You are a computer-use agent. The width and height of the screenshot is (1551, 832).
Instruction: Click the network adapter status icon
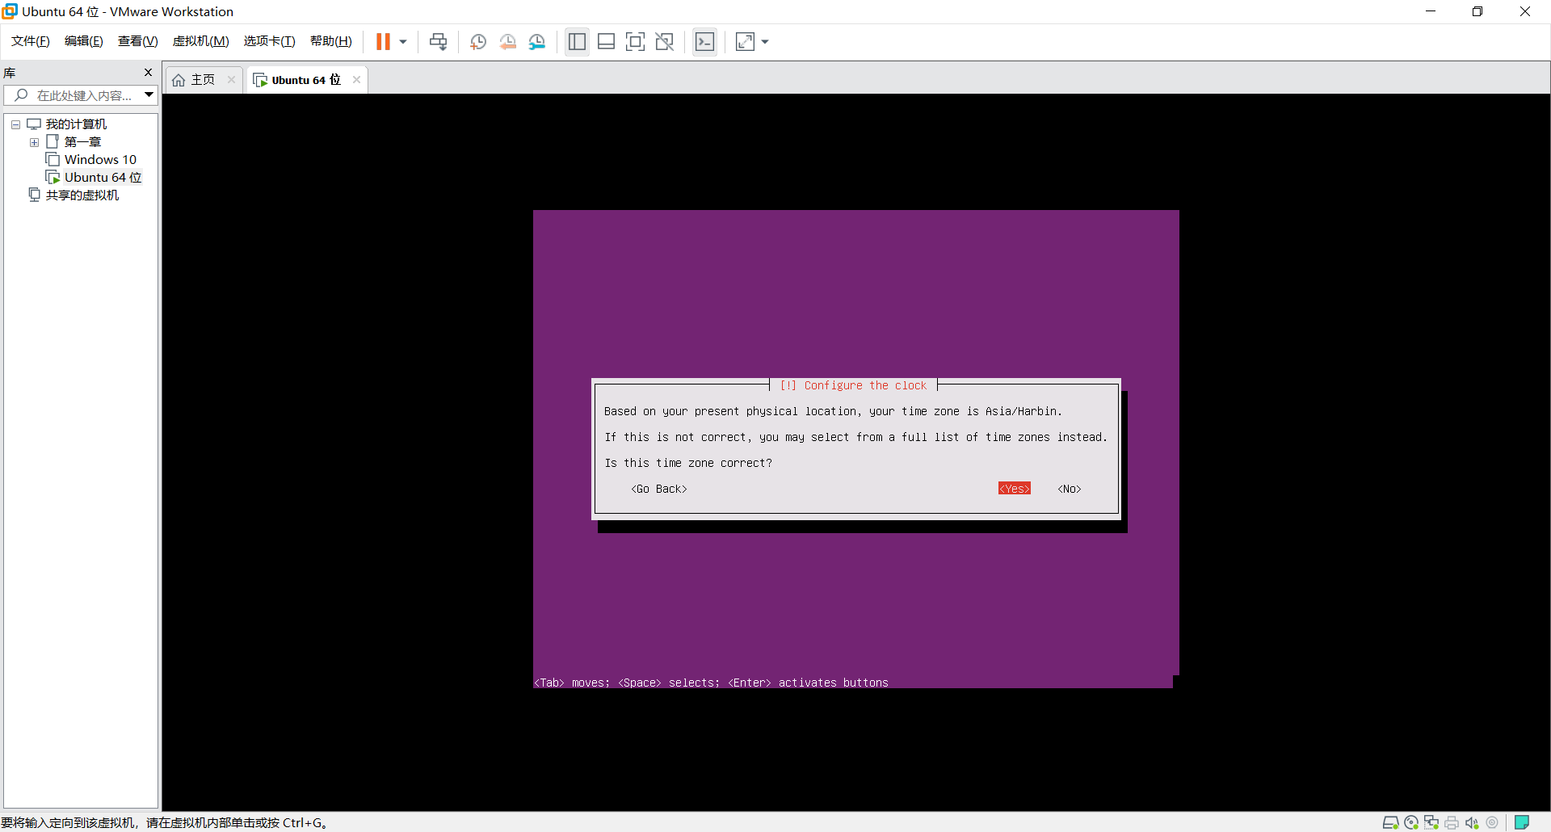[x=1431, y=823]
